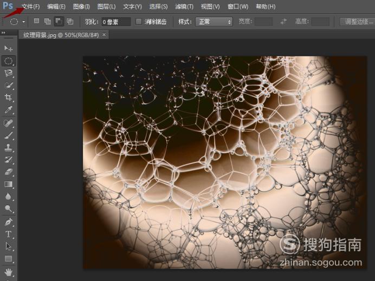Click the 宽度 width input field
The width and height of the screenshot is (375, 281).
click(x=263, y=22)
